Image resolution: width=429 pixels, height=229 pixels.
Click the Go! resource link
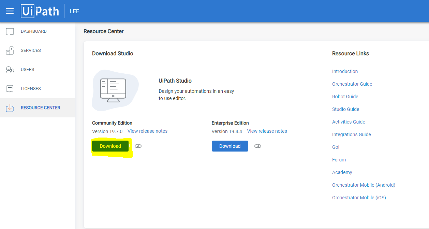click(336, 147)
